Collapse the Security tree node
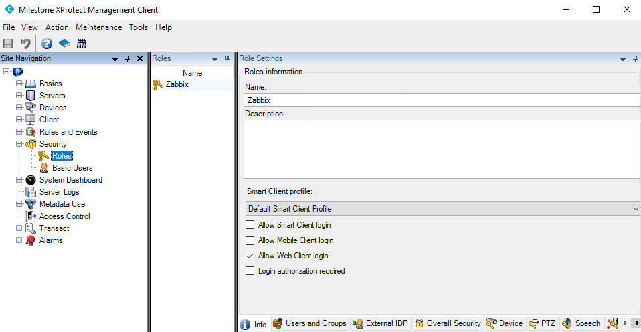The height and width of the screenshot is (332, 641). [x=19, y=144]
